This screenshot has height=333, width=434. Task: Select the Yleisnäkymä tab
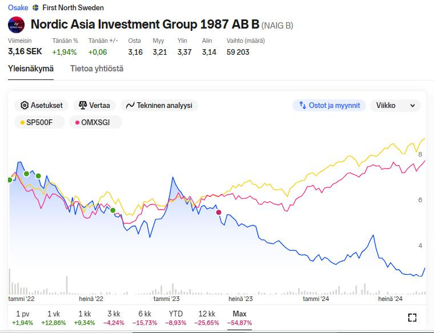coord(31,69)
